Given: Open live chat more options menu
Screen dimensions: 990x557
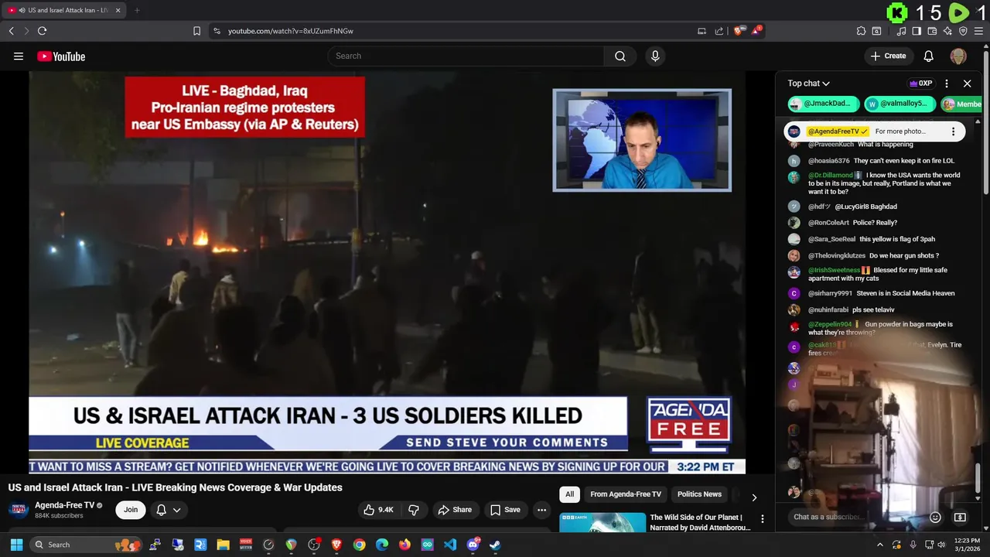Looking at the screenshot, I should tap(947, 83).
